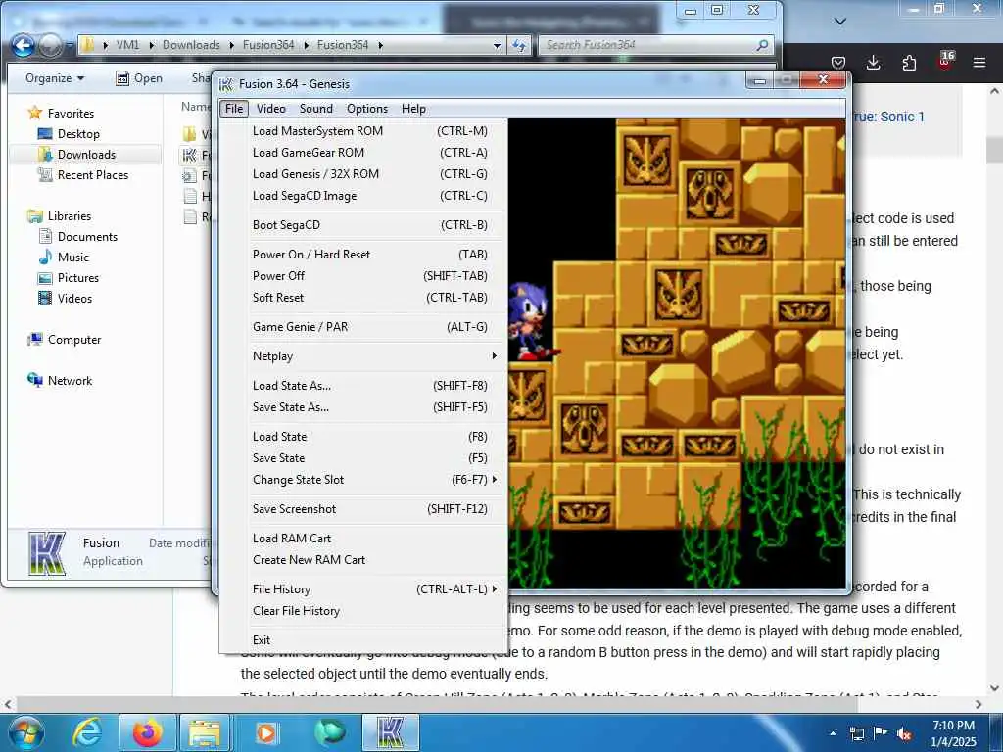Open Music library in sidebar
Screen dimensions: 1003x752
[x=64, y=258]
